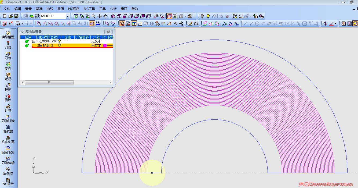358x188 pixels.
Task: Close the NC程序管理器 panel
Action: (x=108, y=32)
